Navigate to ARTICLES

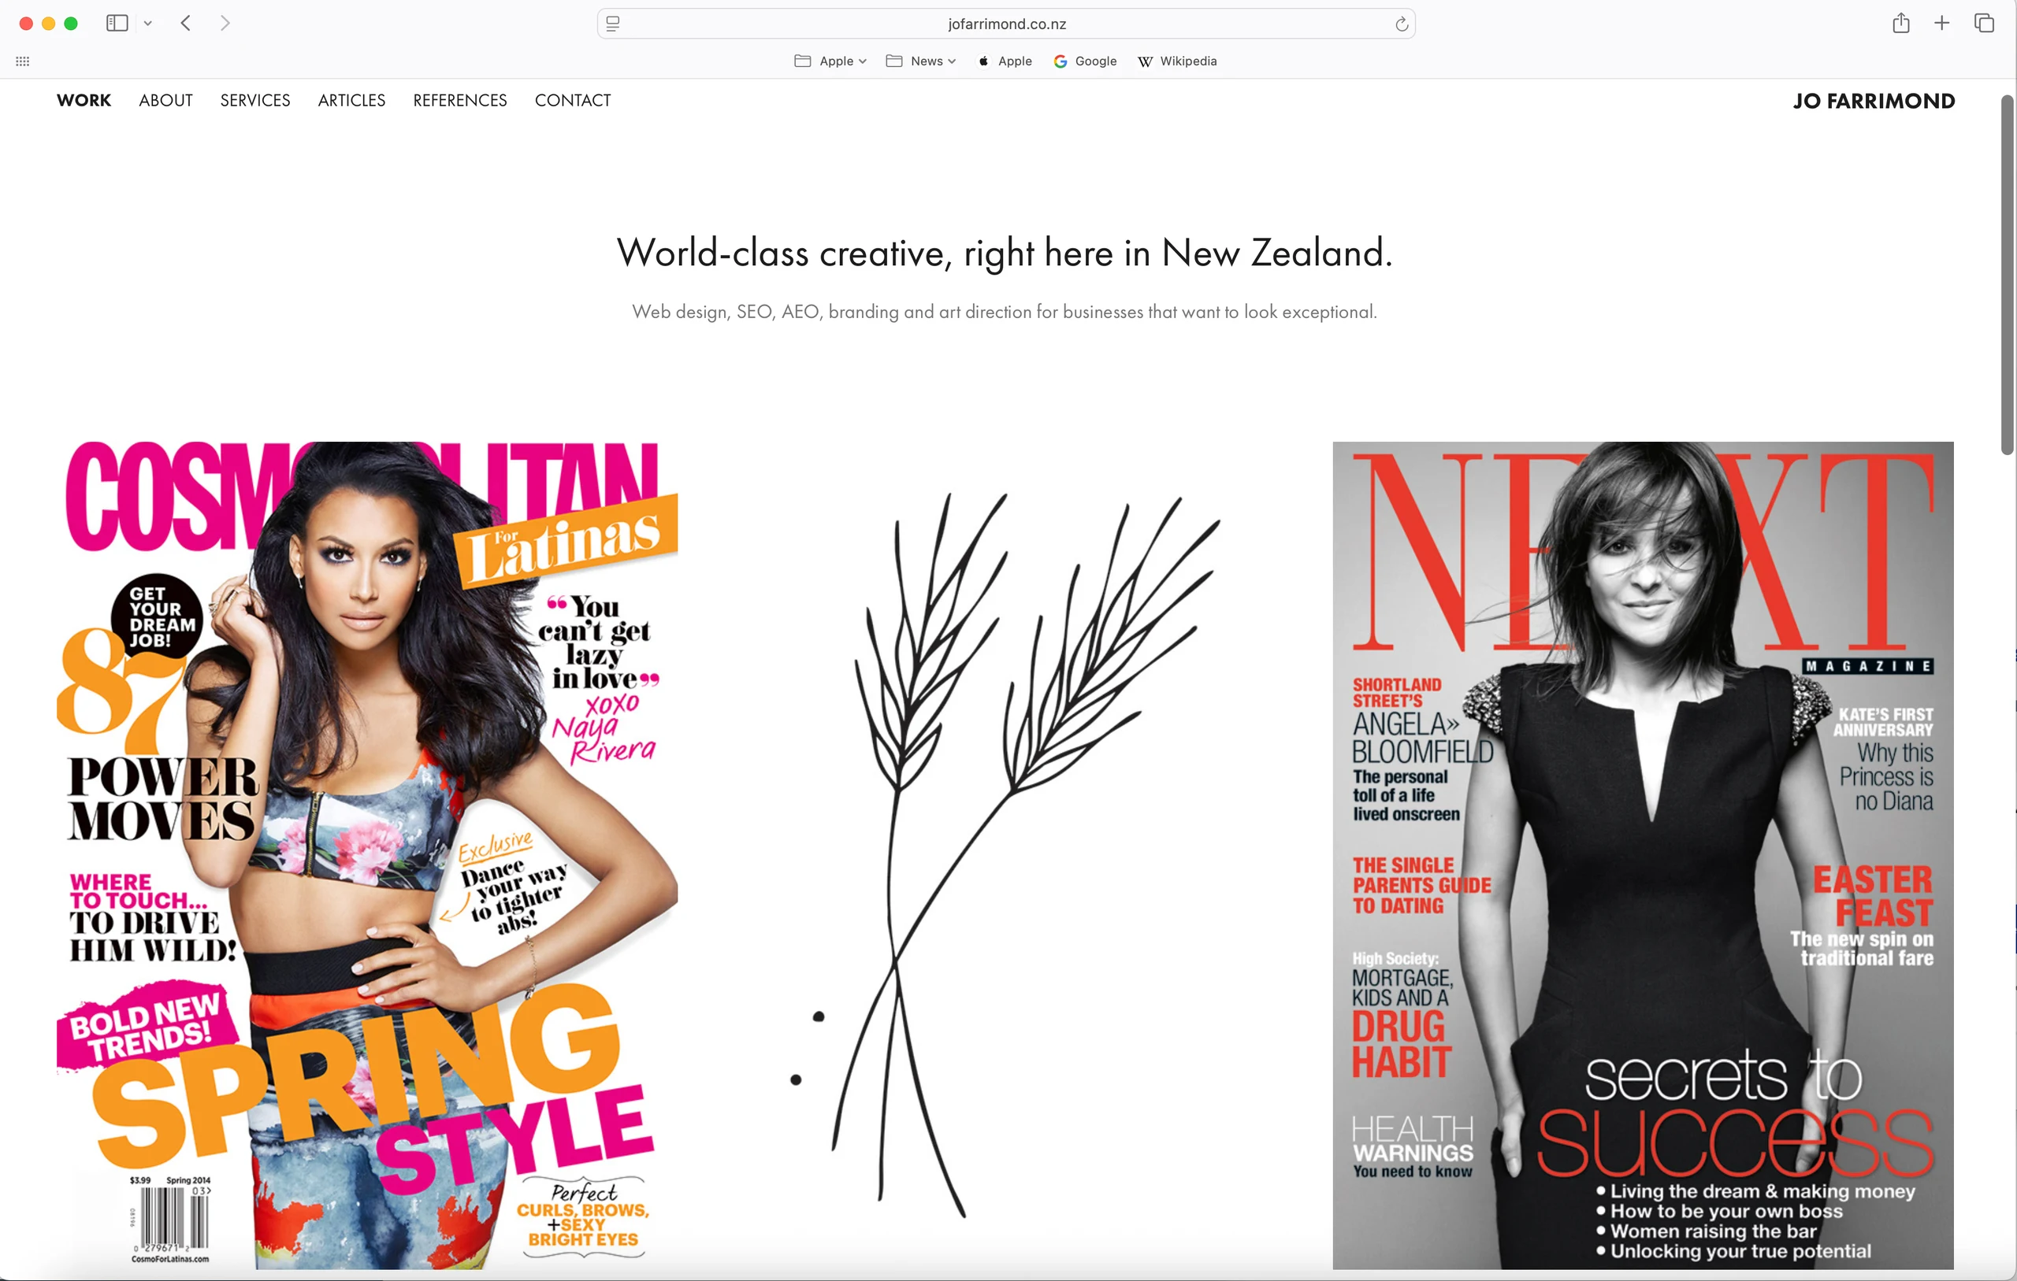click(352, 101)
